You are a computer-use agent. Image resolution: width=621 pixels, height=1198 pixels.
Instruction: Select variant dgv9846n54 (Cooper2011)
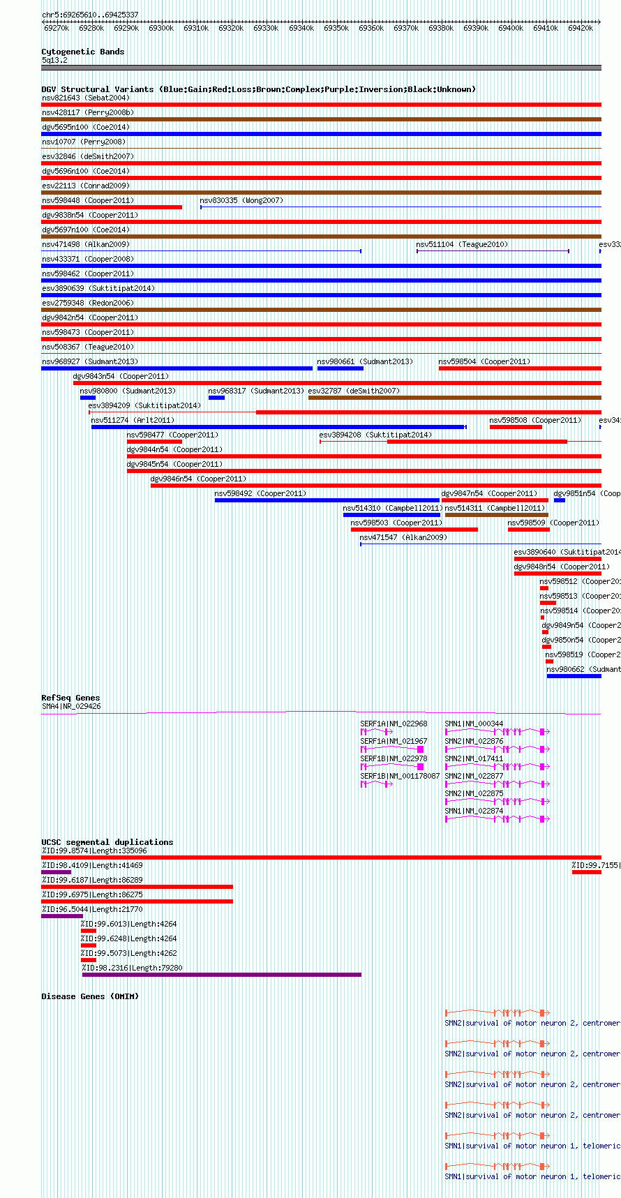(x=376, y=485)
